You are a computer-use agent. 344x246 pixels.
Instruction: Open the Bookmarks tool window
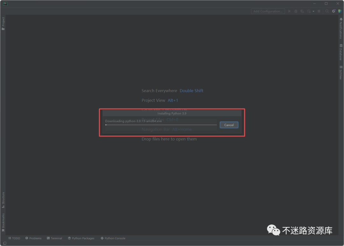[3, 222]
